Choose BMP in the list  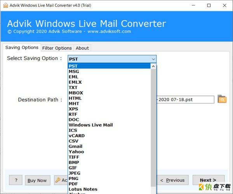pyautogui.click(x=109, y=163)
